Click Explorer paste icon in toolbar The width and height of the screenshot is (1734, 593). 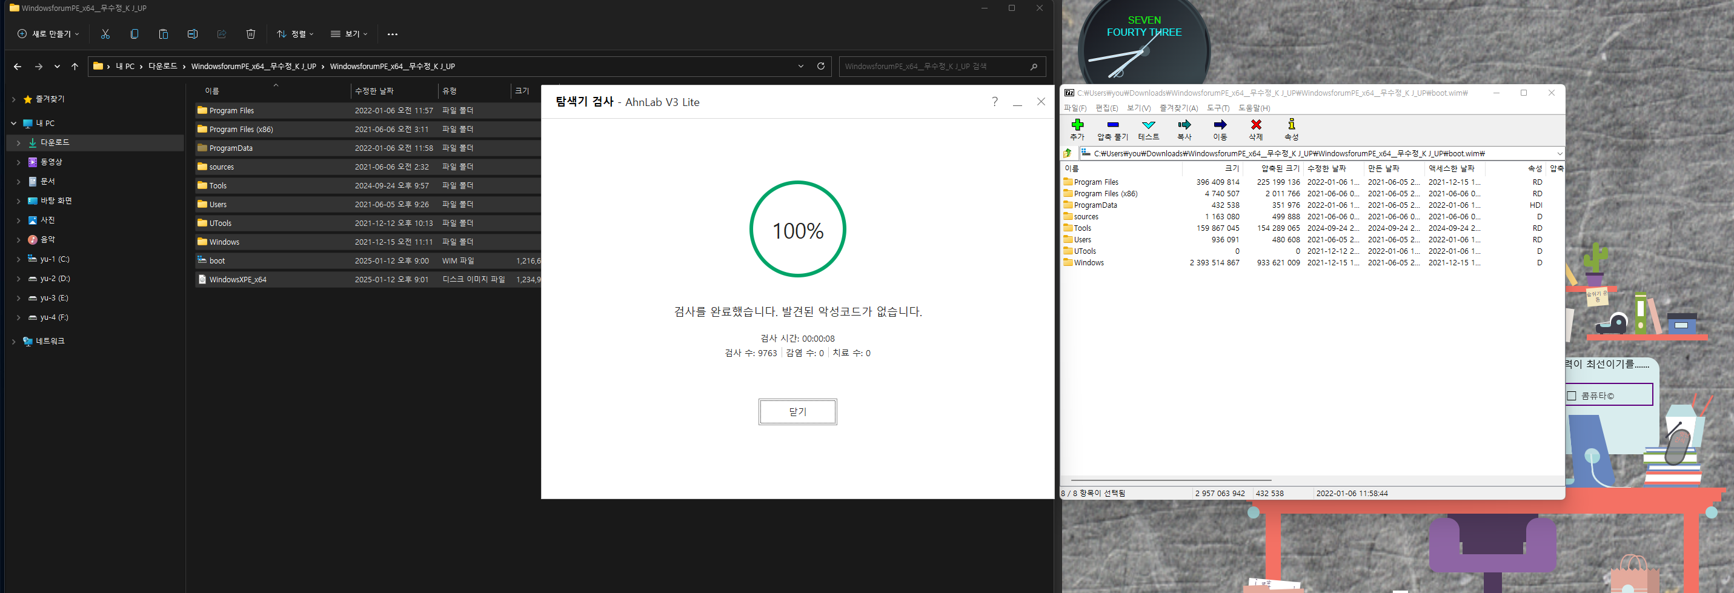point(163,34)
